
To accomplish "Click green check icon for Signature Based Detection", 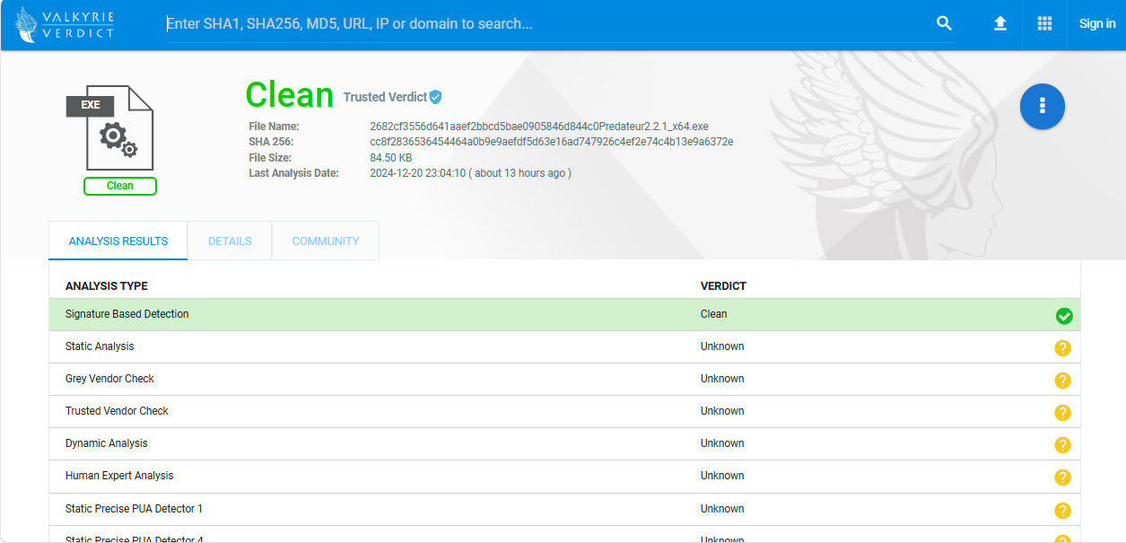I will tap(1064, 316).
